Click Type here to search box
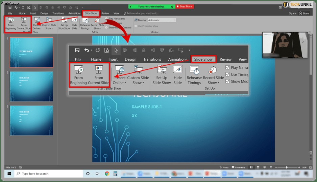The height and width of the screenshot is (182, 317). (x=49, y=174)
